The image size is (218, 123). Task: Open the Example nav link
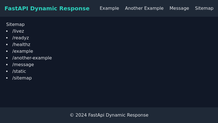click(x=109, y=8)
